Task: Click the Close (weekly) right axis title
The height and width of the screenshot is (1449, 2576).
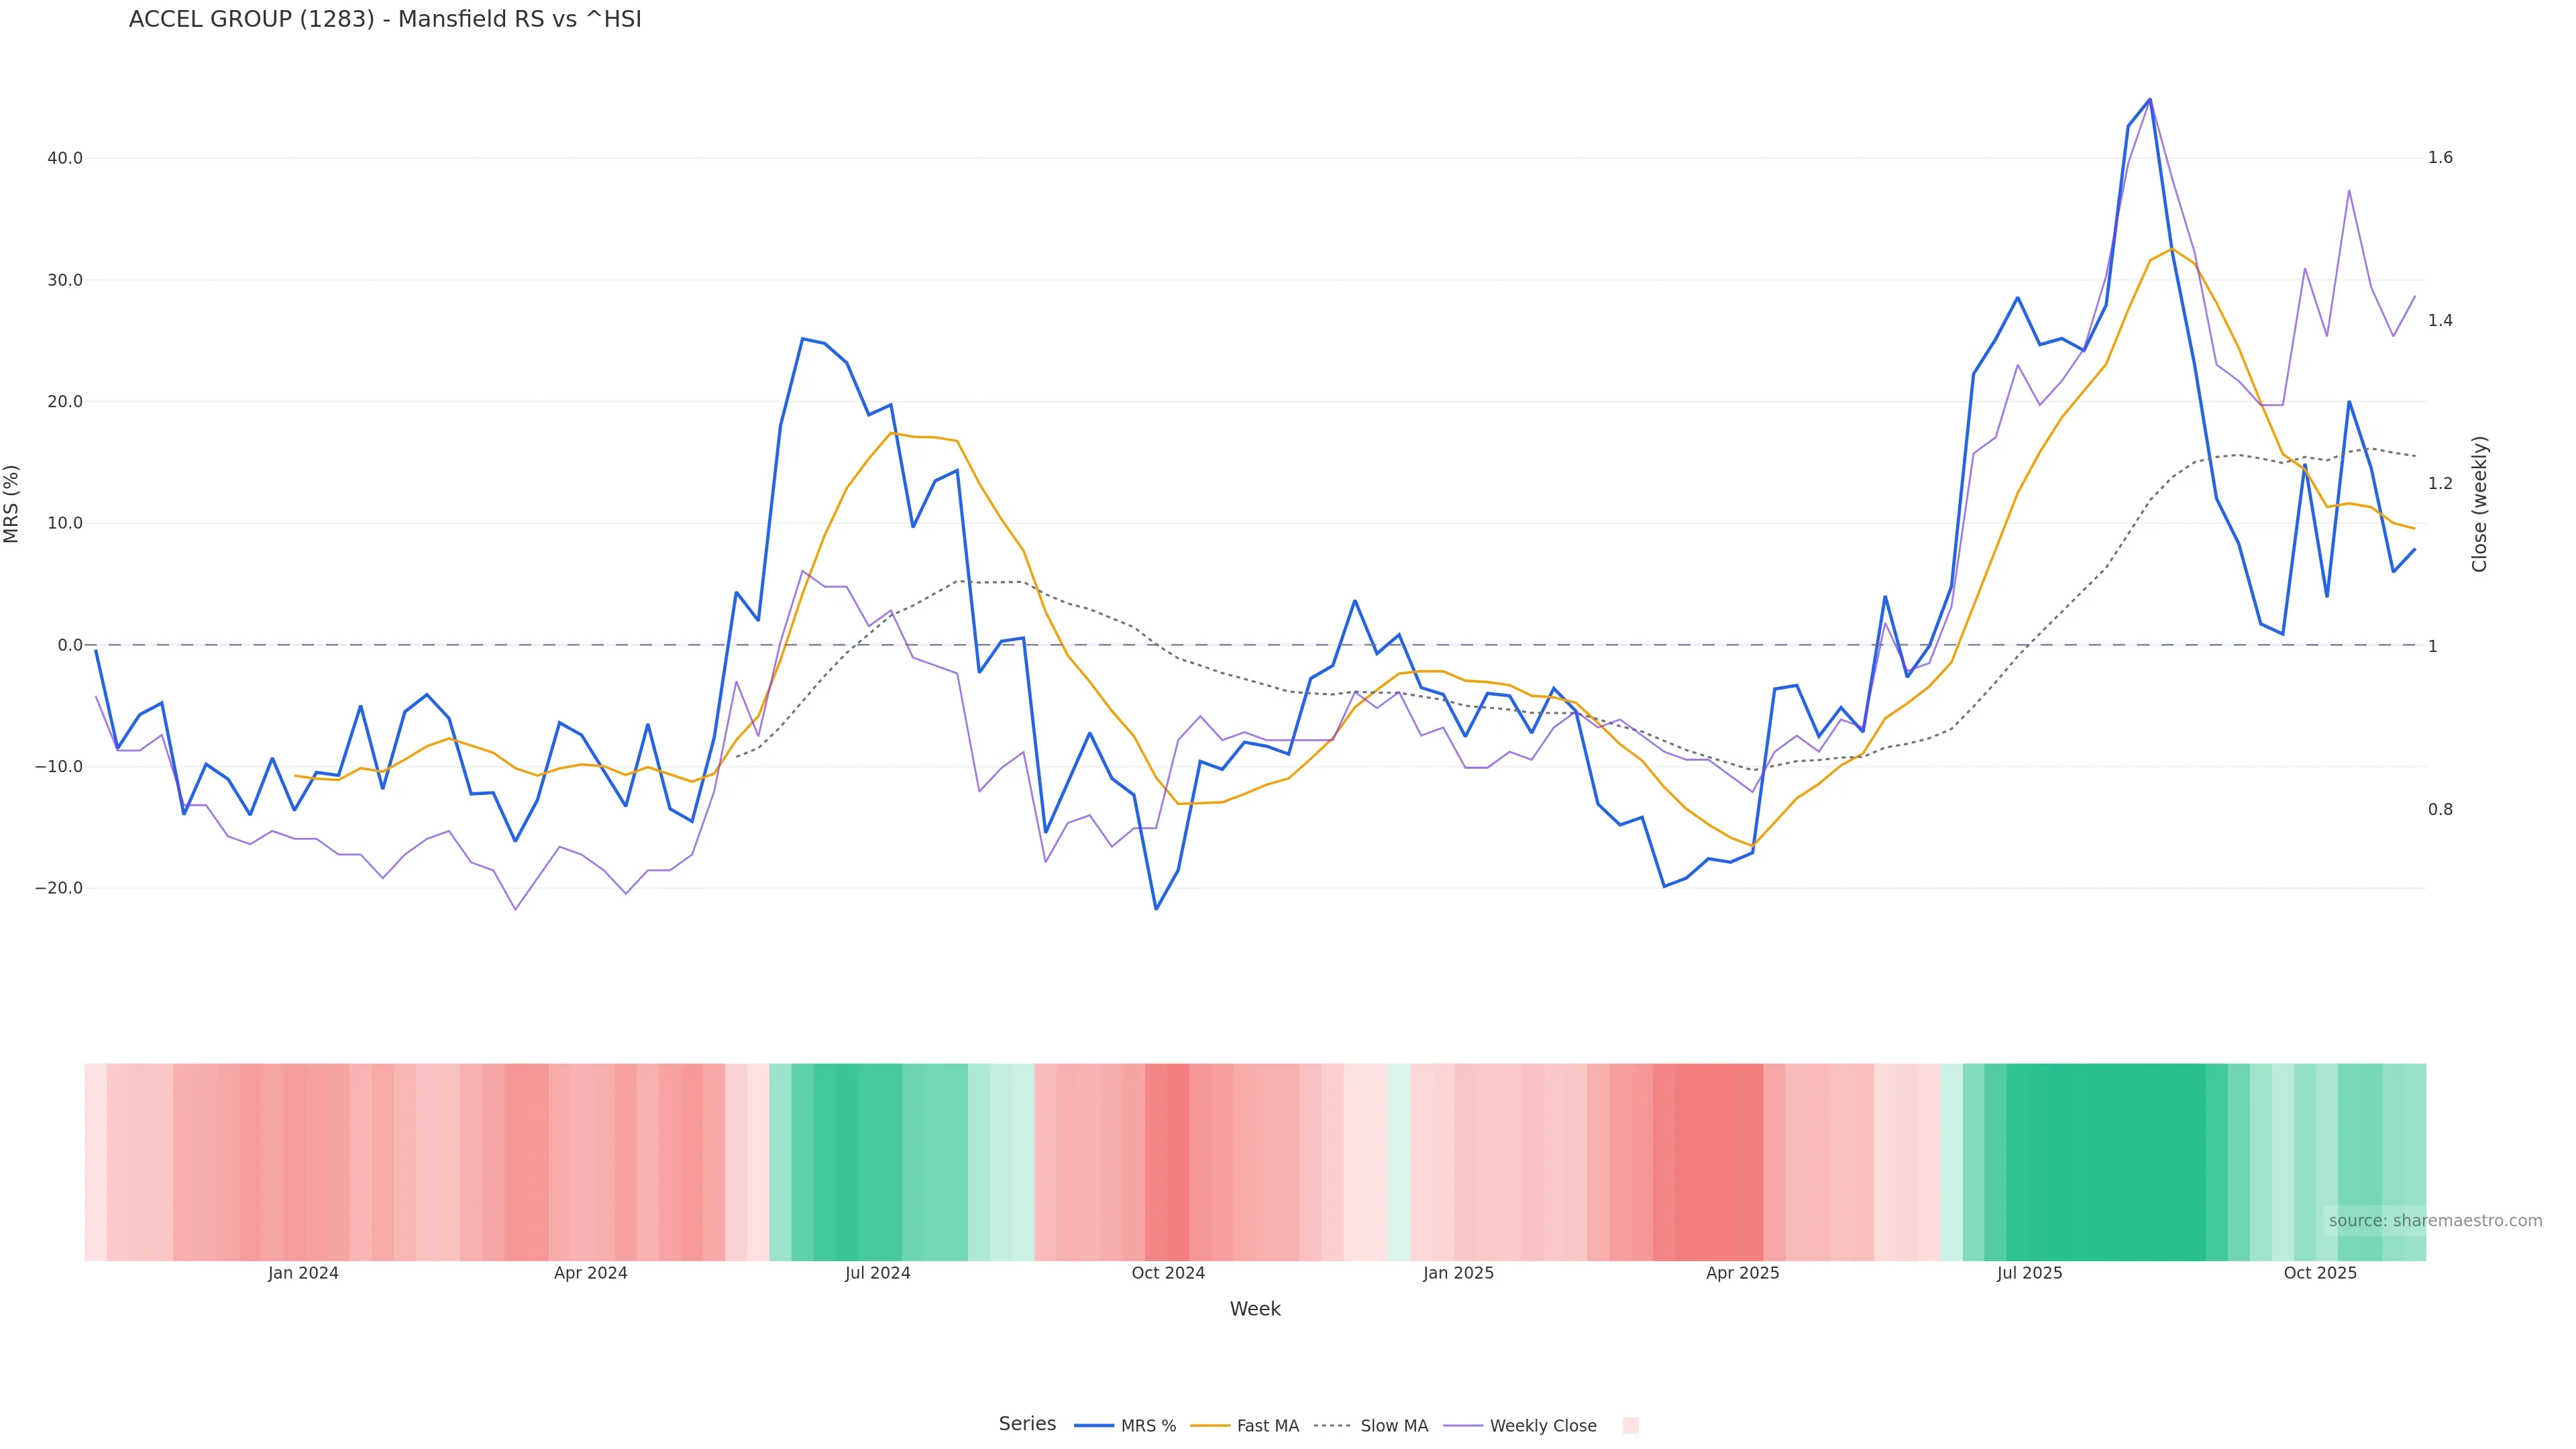Action: [x=2479, y=504]
